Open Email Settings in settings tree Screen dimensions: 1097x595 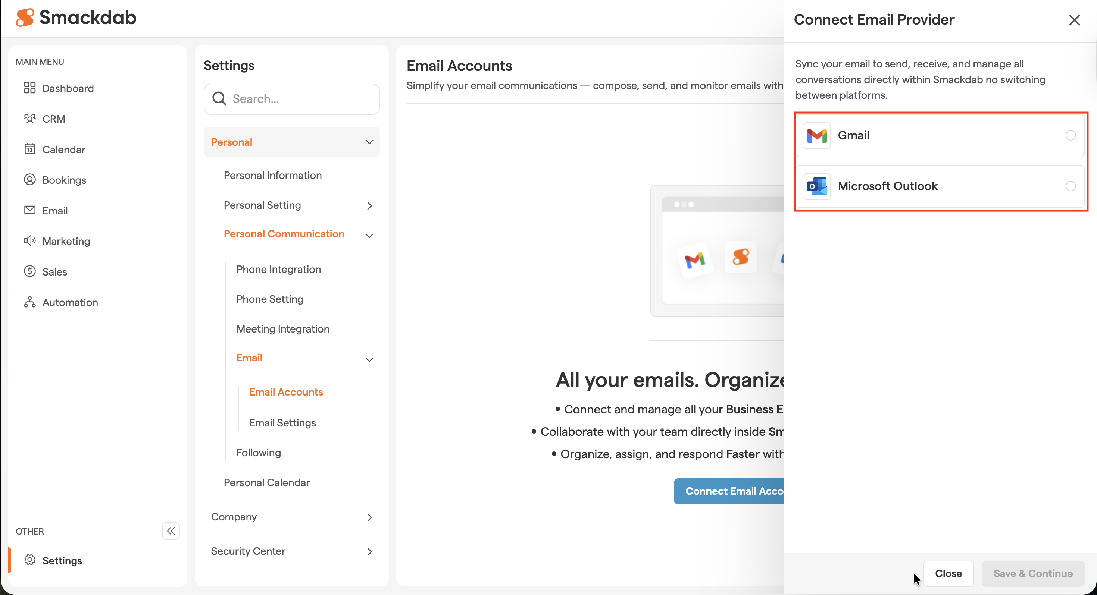282,423
